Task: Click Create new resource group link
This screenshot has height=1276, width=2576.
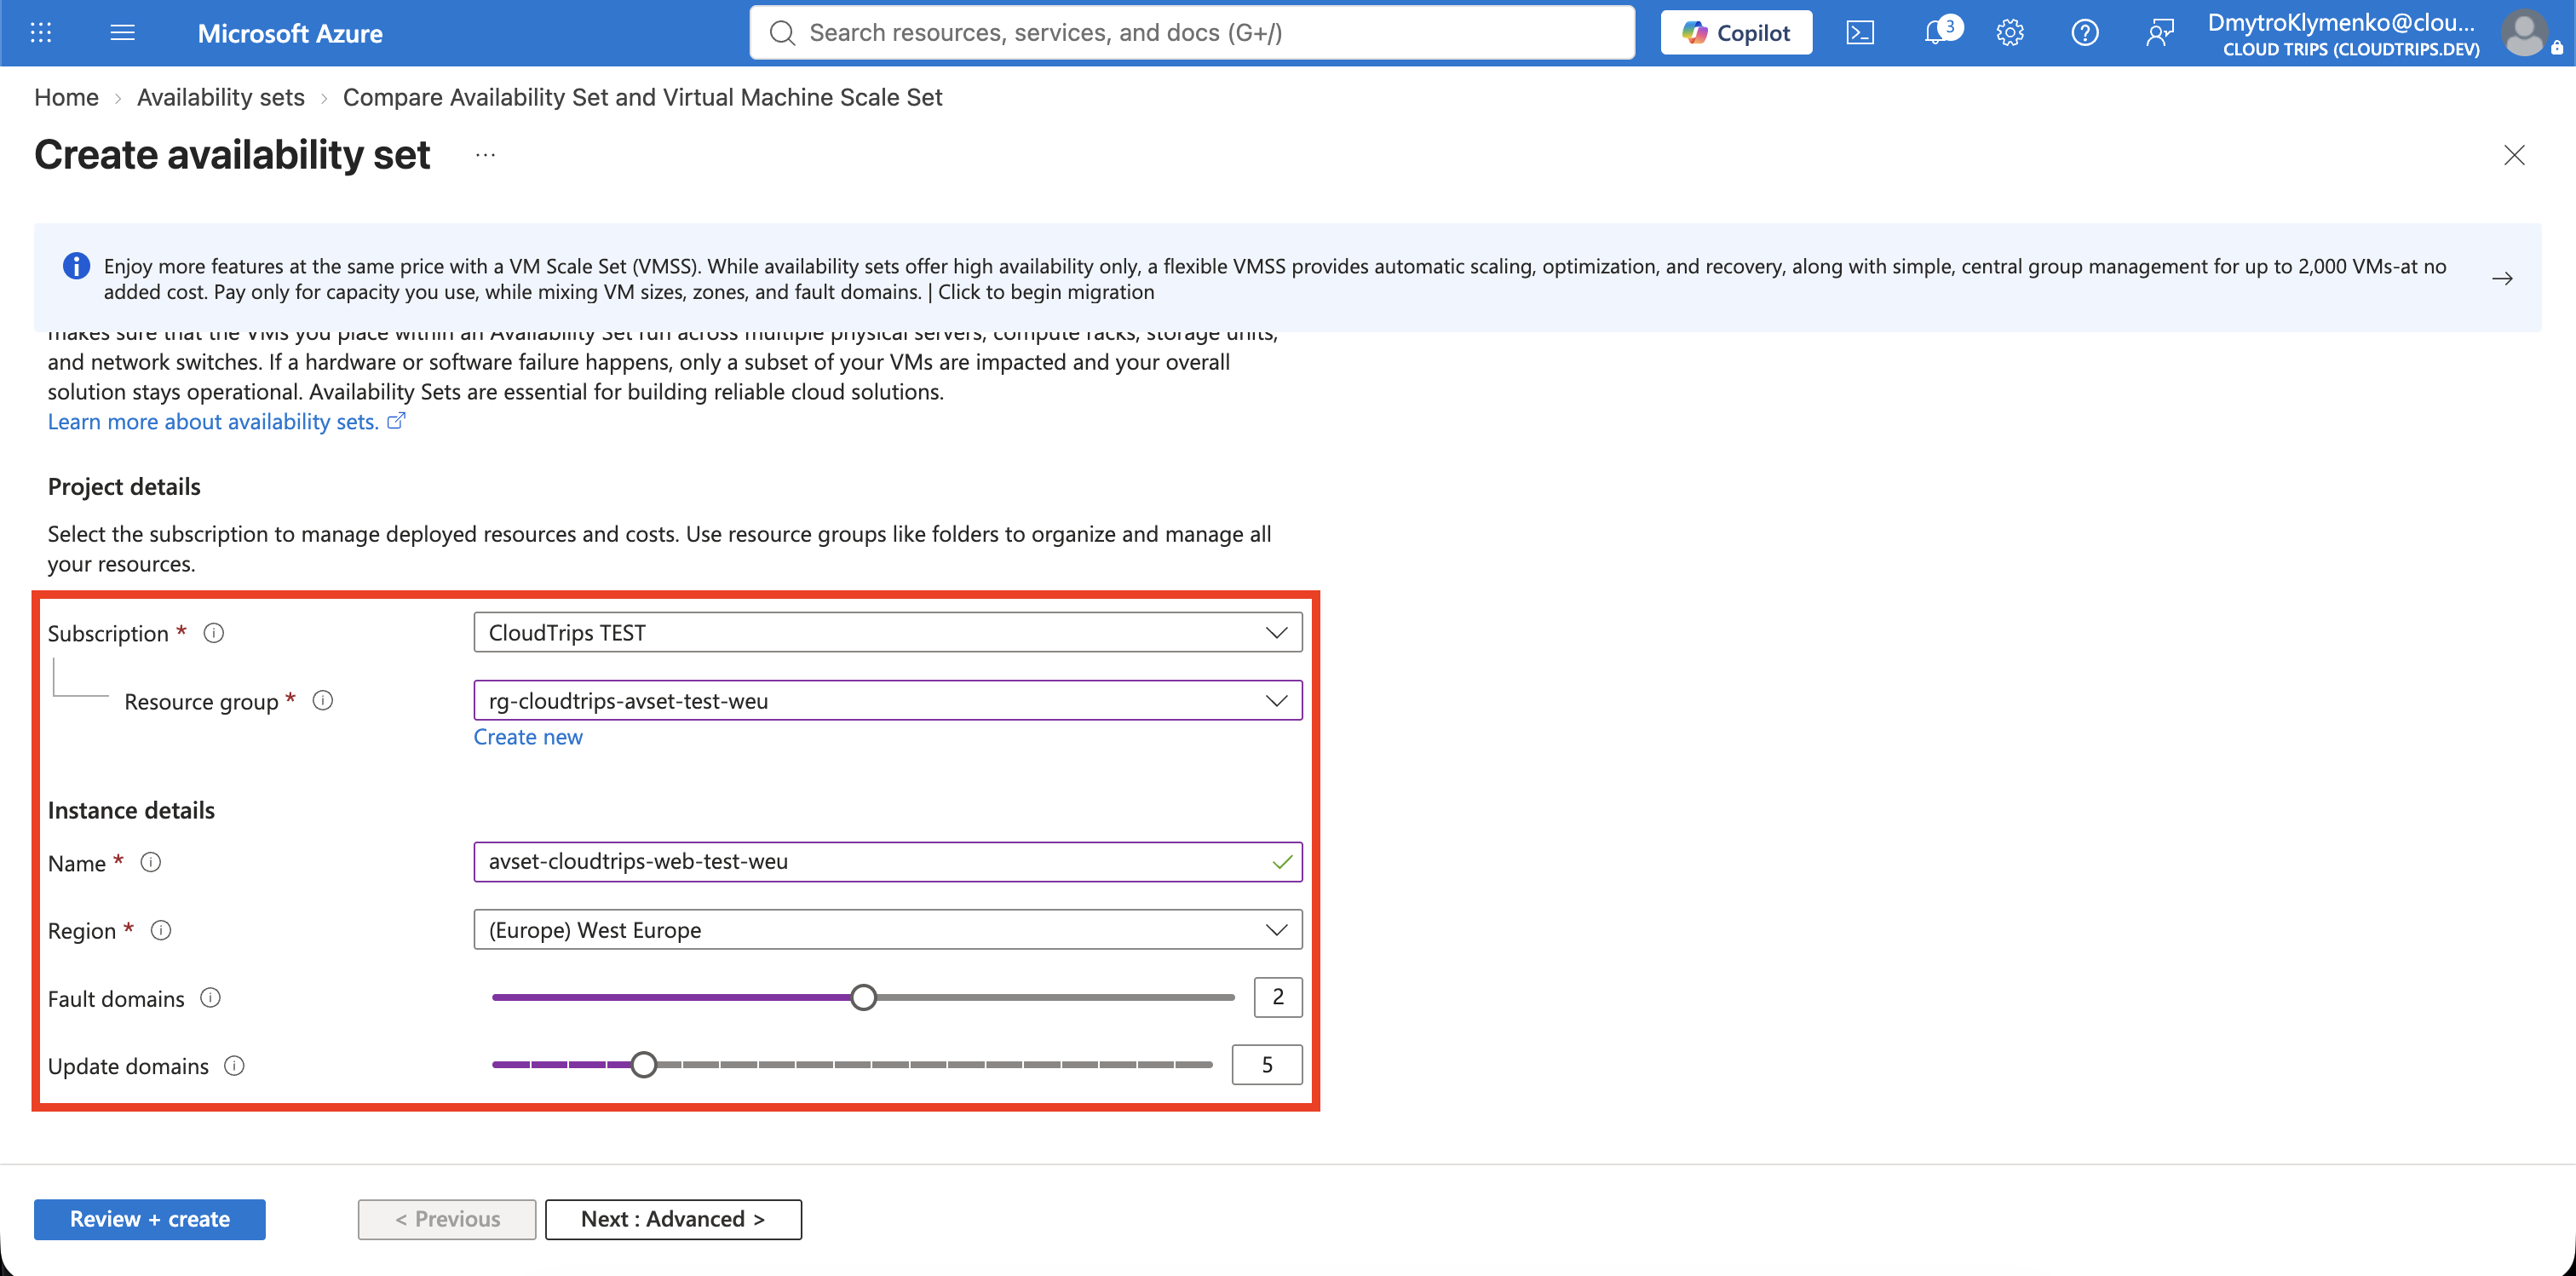Action: pyautogui.click(x=528, y=737)
